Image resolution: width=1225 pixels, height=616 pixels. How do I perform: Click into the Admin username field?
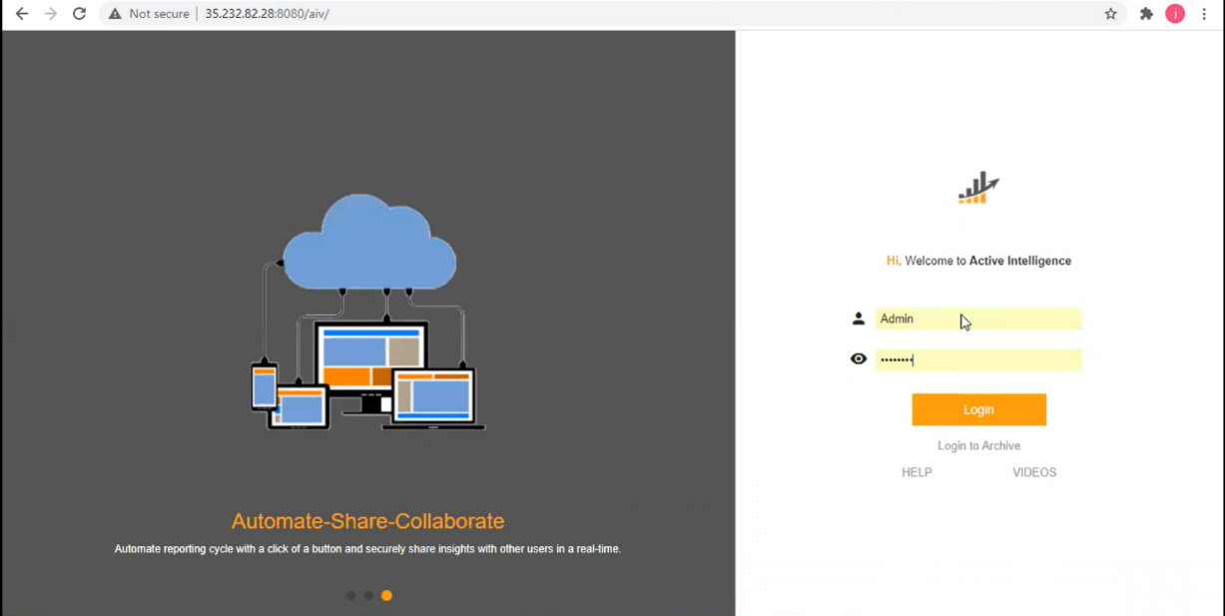(x=978, y=318)
